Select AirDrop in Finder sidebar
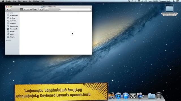 [x=11, y=18]
